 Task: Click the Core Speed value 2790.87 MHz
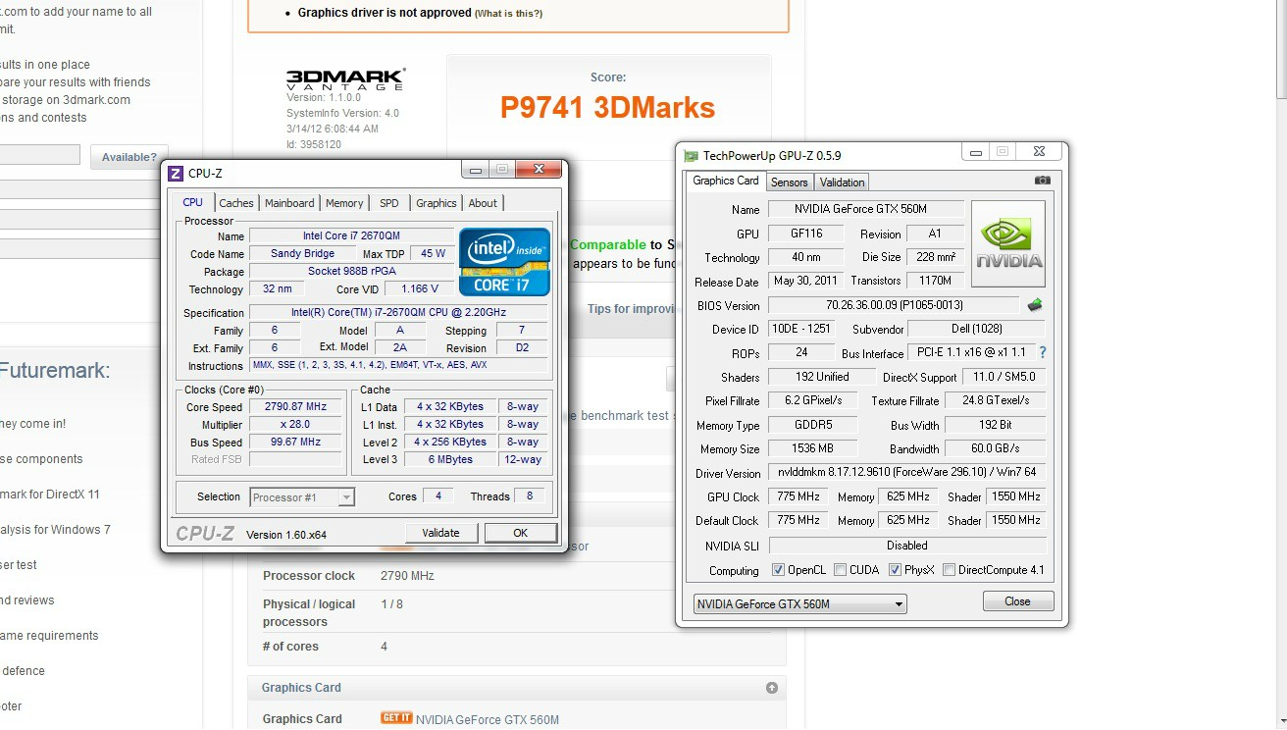click(x=295, y=407)
